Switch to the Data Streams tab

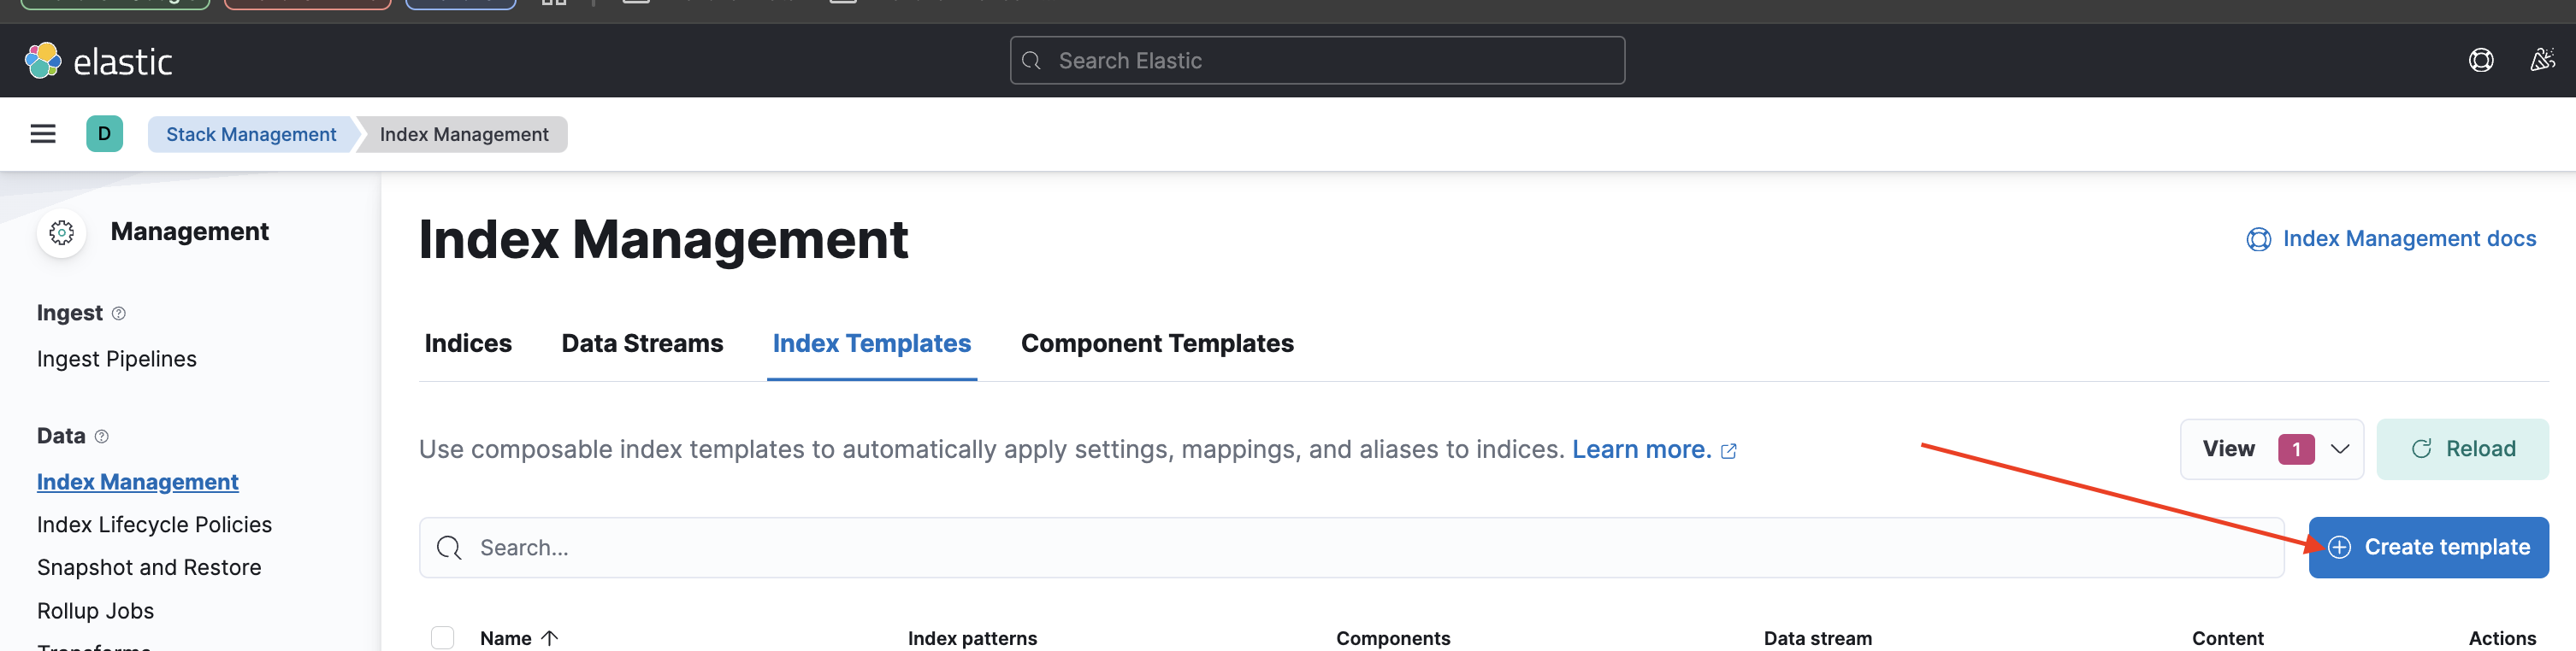[642, 343]
